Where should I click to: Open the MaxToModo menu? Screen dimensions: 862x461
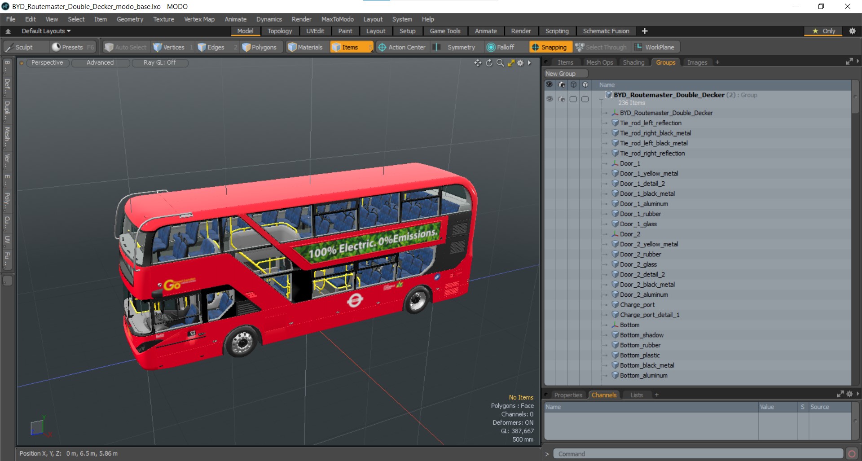337,19
